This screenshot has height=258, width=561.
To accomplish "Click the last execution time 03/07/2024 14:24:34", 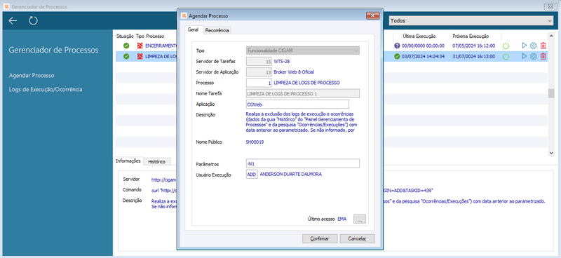I will tap(423, 57).
